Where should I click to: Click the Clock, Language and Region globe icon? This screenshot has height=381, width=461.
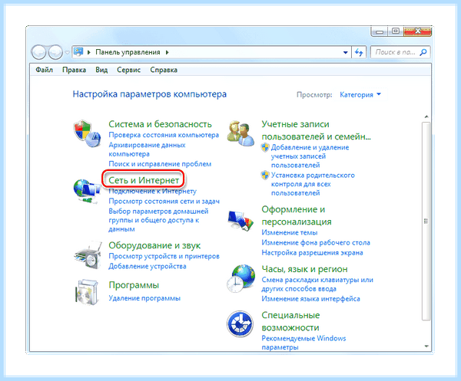(x=240, y=278)
